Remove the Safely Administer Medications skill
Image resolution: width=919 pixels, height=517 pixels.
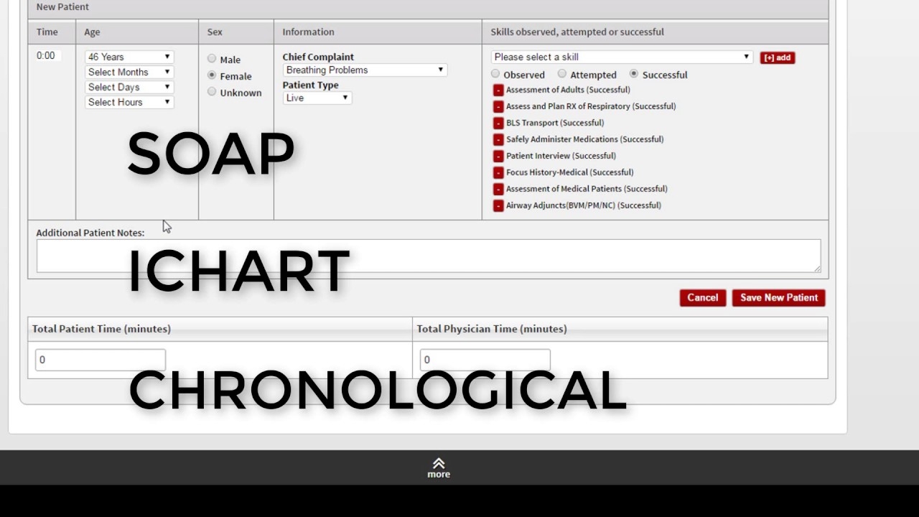(498, 139)
